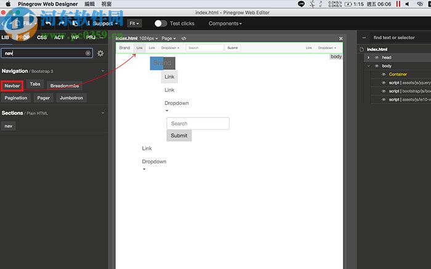Click the Redo arrow icon
Screen dimensions: 431x269
[x=62, y=23]
